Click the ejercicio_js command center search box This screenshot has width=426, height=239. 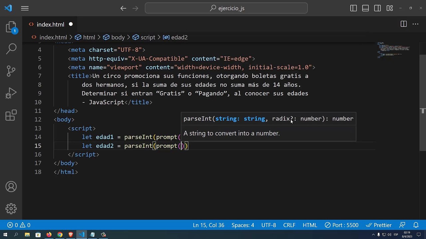pos(226,8)
